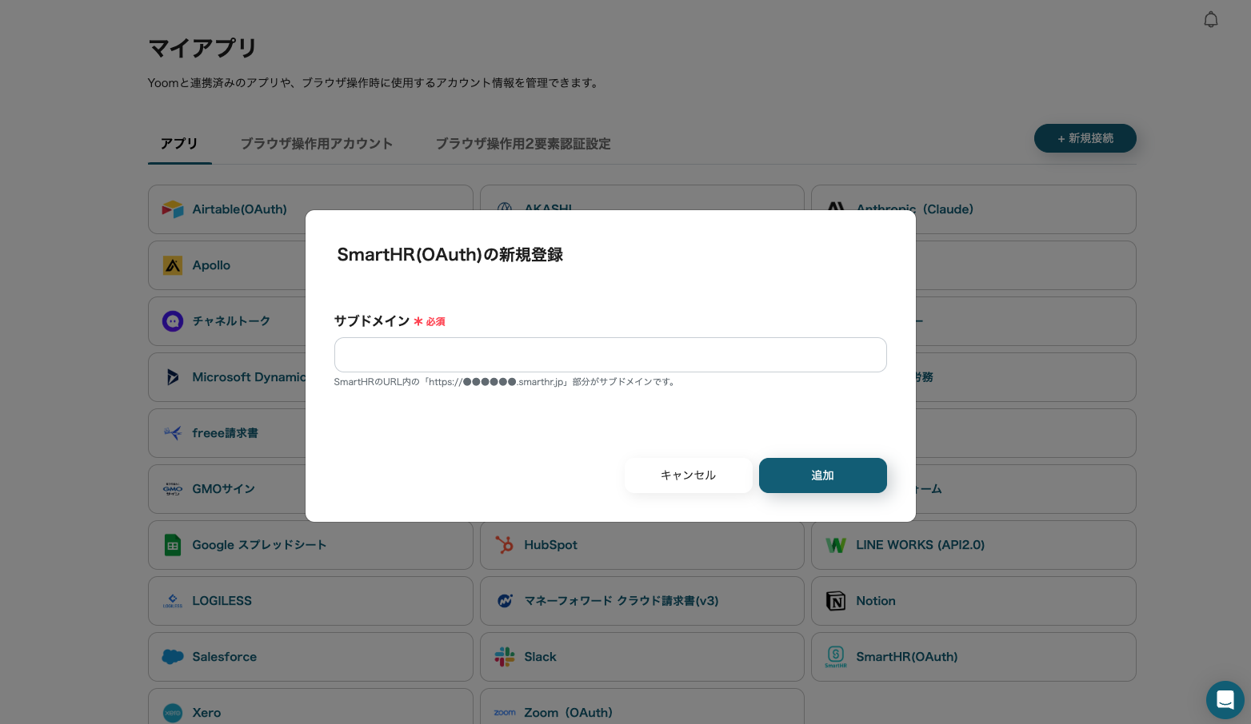Click the LOGILESS label
The width and height of the screenshot is (1251, 724).
pos(222,601)
